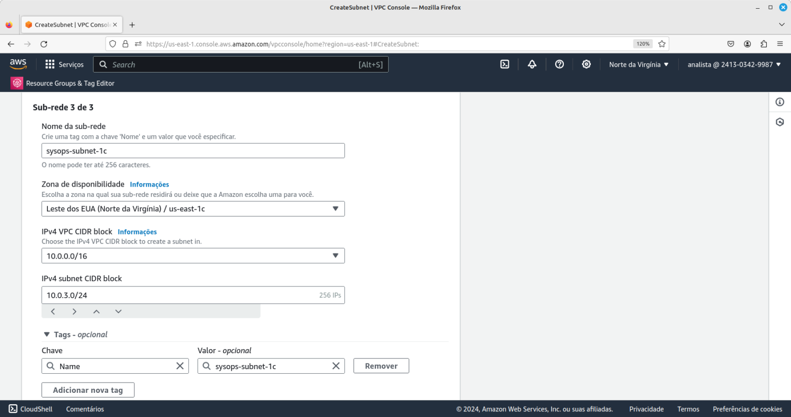Screen dimensions: 791x417
Task: Increase CIDR size with up arrow
Action: 96,311
